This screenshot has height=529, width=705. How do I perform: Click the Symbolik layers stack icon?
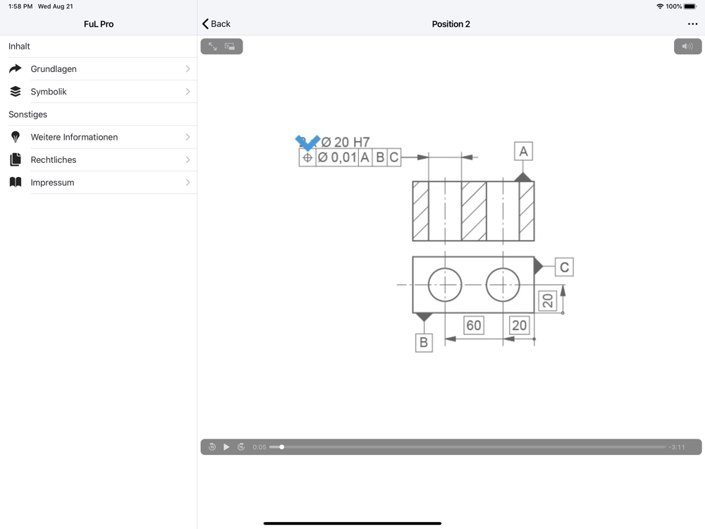[16, 91]
